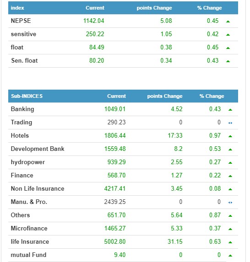Click the green arrow in hydropower row
Viewport: 250px width, 262px height.
pos(230,163)
